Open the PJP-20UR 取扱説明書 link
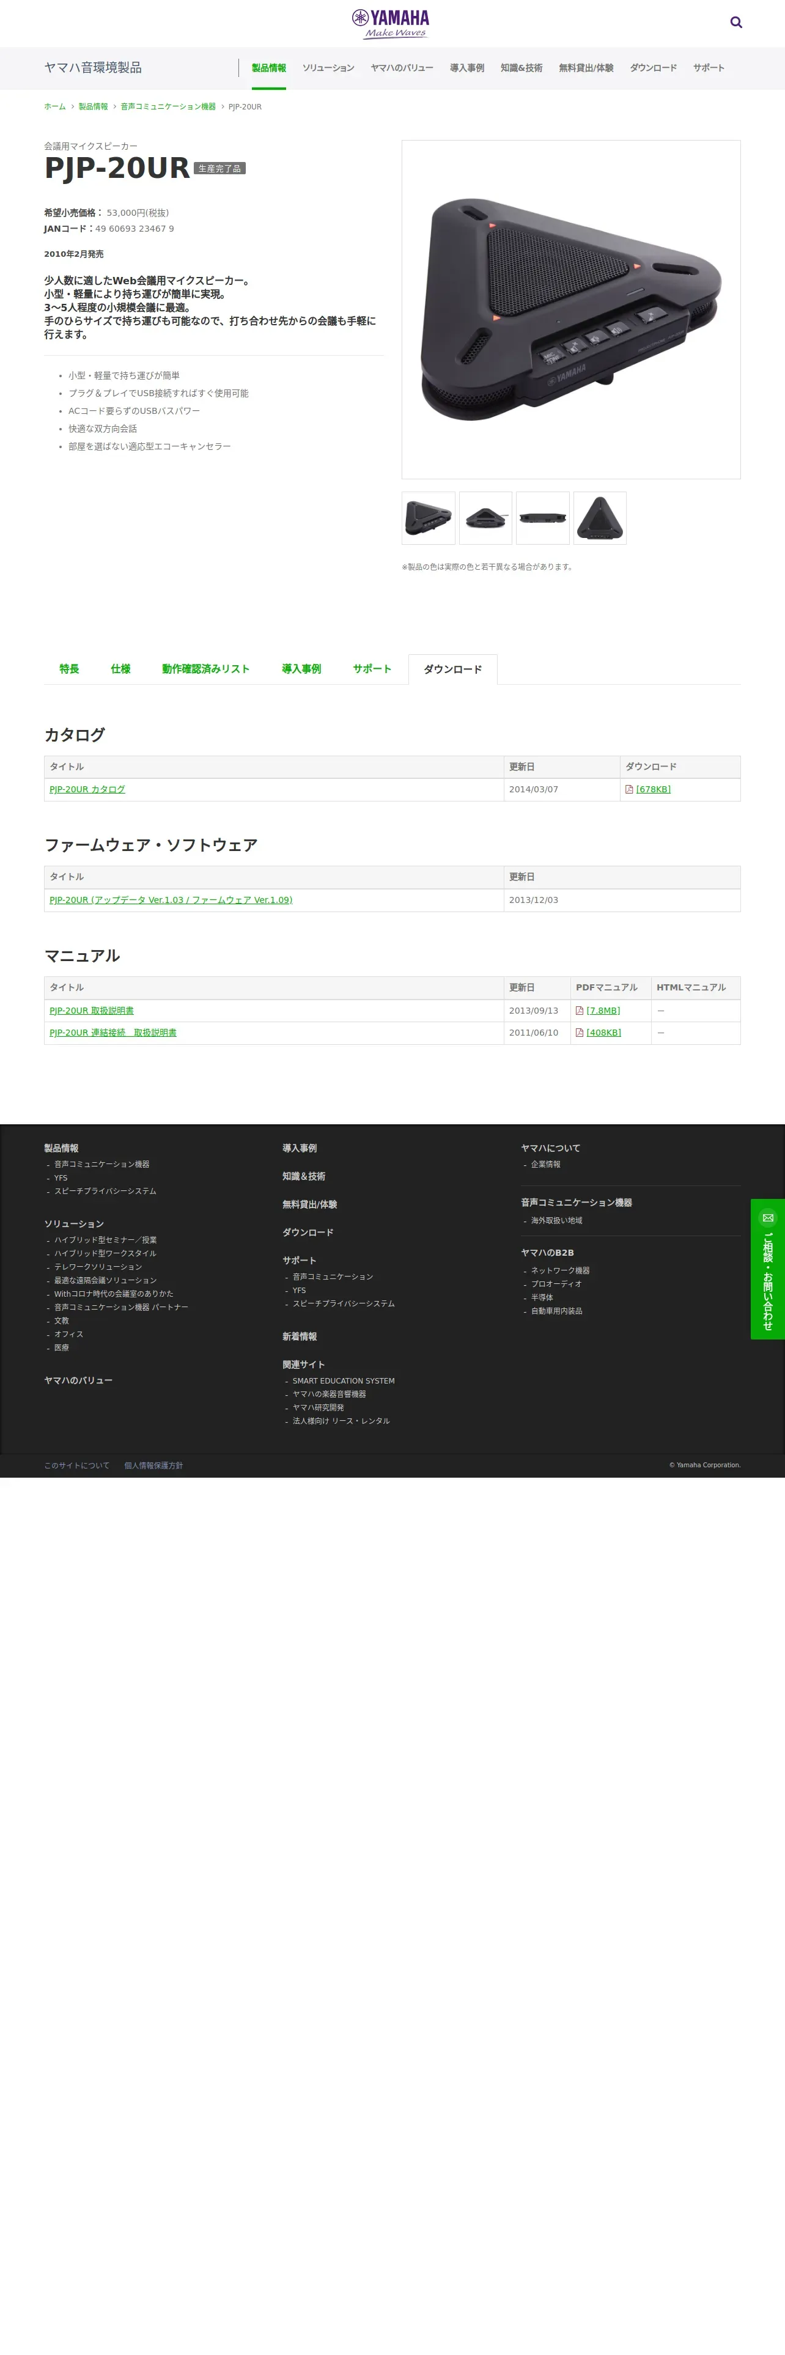The height and width of the screenshot is (2355, 785). [91, 1010]
